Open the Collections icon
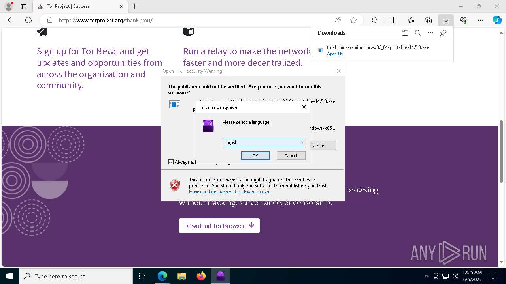This screenshot has height=284, width=506. pyautogui.click(x=429, y=20)
